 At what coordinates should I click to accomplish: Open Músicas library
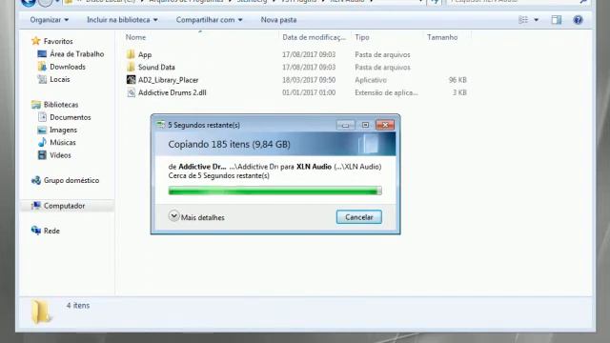(x=63, y=142)
